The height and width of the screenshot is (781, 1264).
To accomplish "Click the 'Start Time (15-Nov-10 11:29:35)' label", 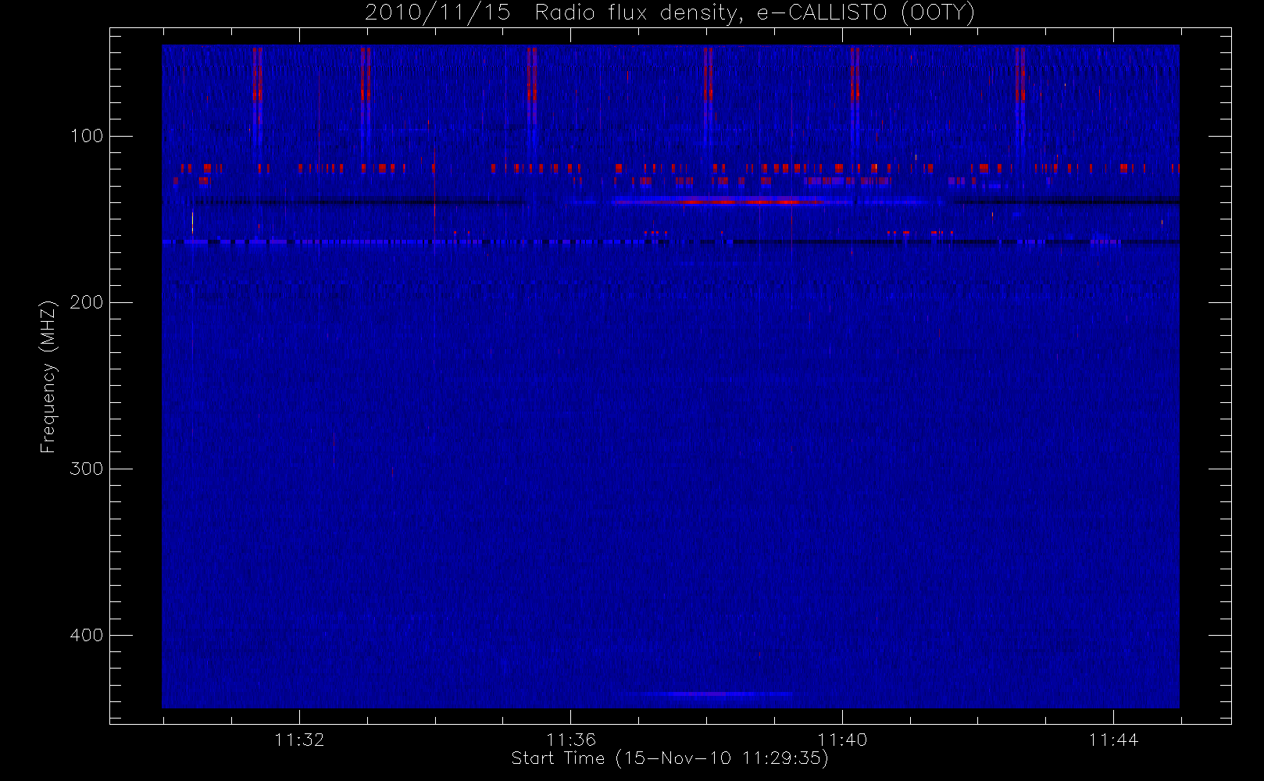I will 669,758.
